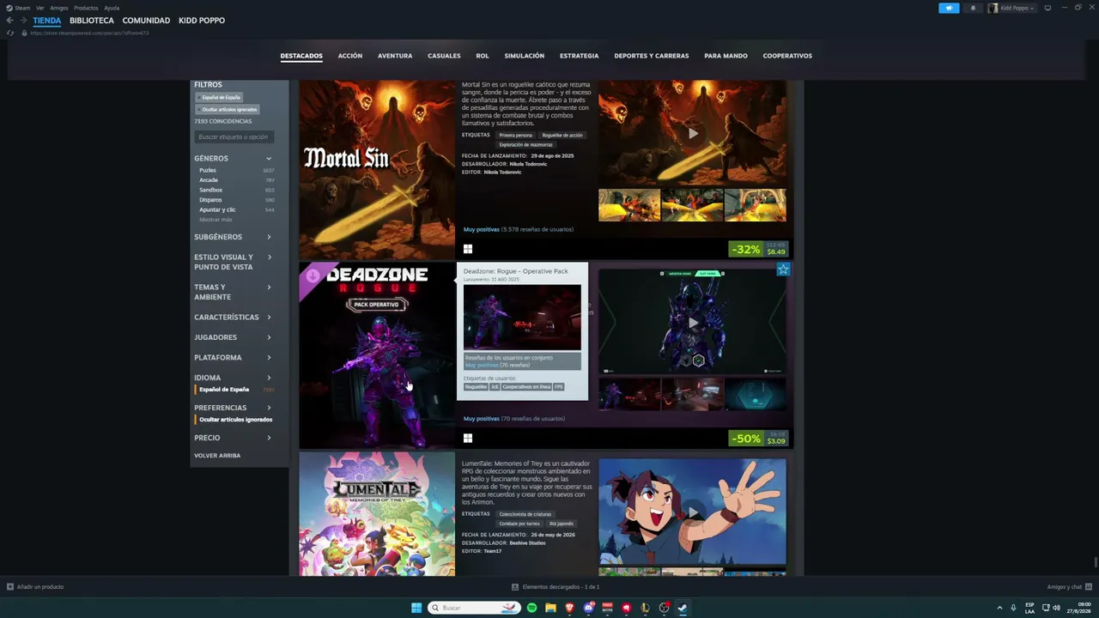The width and height of the screenshot is (1099, 618).
Task: Open Discord from the taskbar
Action: [x=588, y=608]
